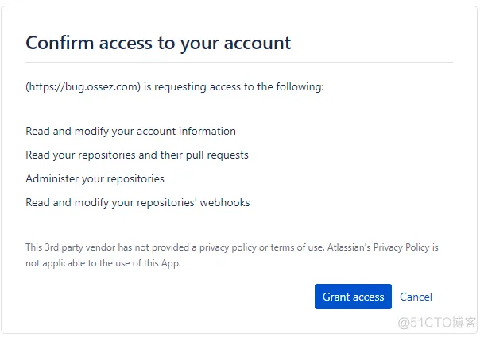Click the Read and modify your account information permission
The width and height of the screenshot is (484, 337).
pos(130,131)
